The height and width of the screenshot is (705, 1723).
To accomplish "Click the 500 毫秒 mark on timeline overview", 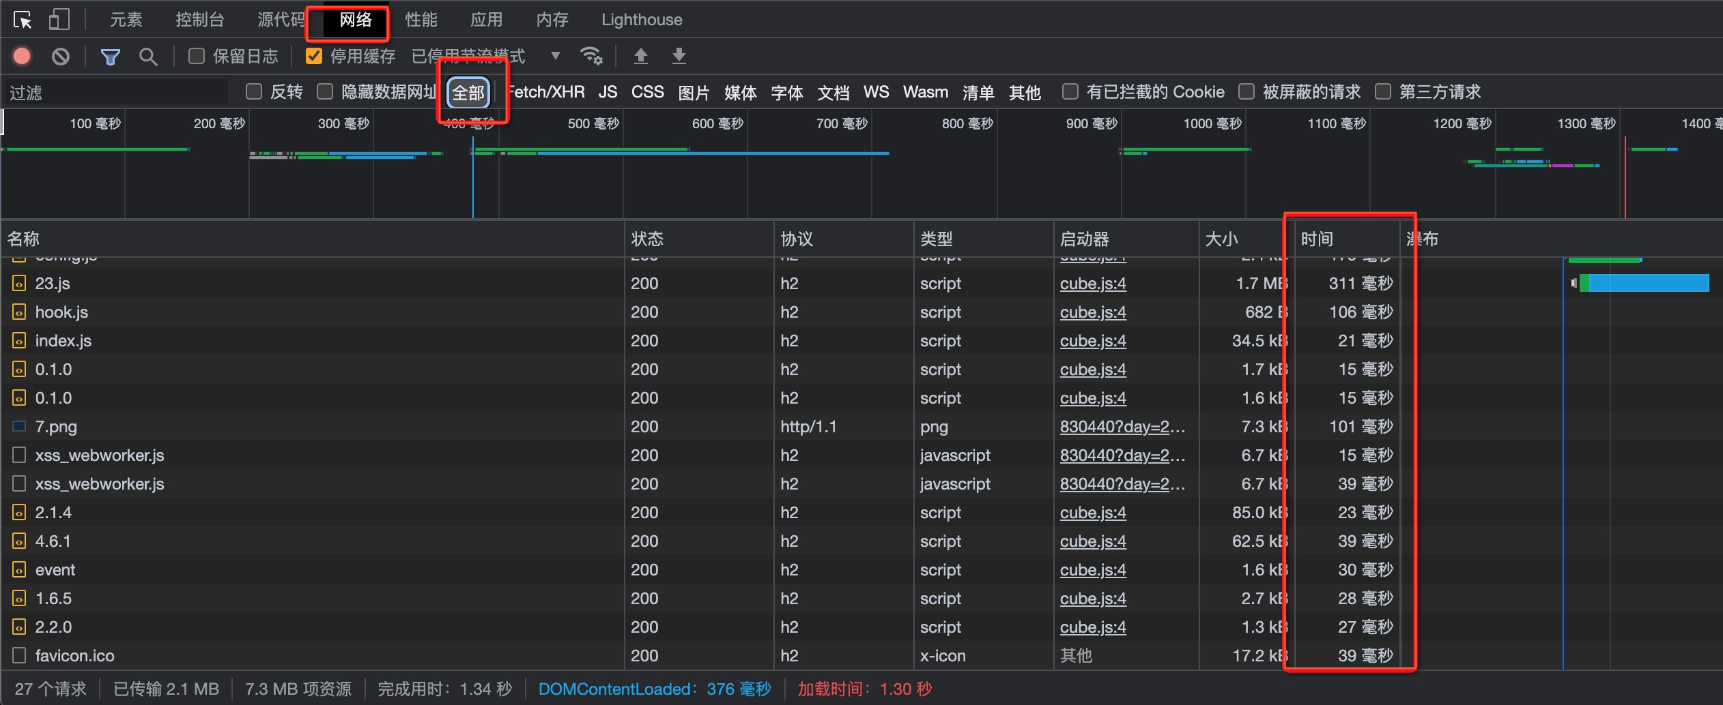I will 593,123.
